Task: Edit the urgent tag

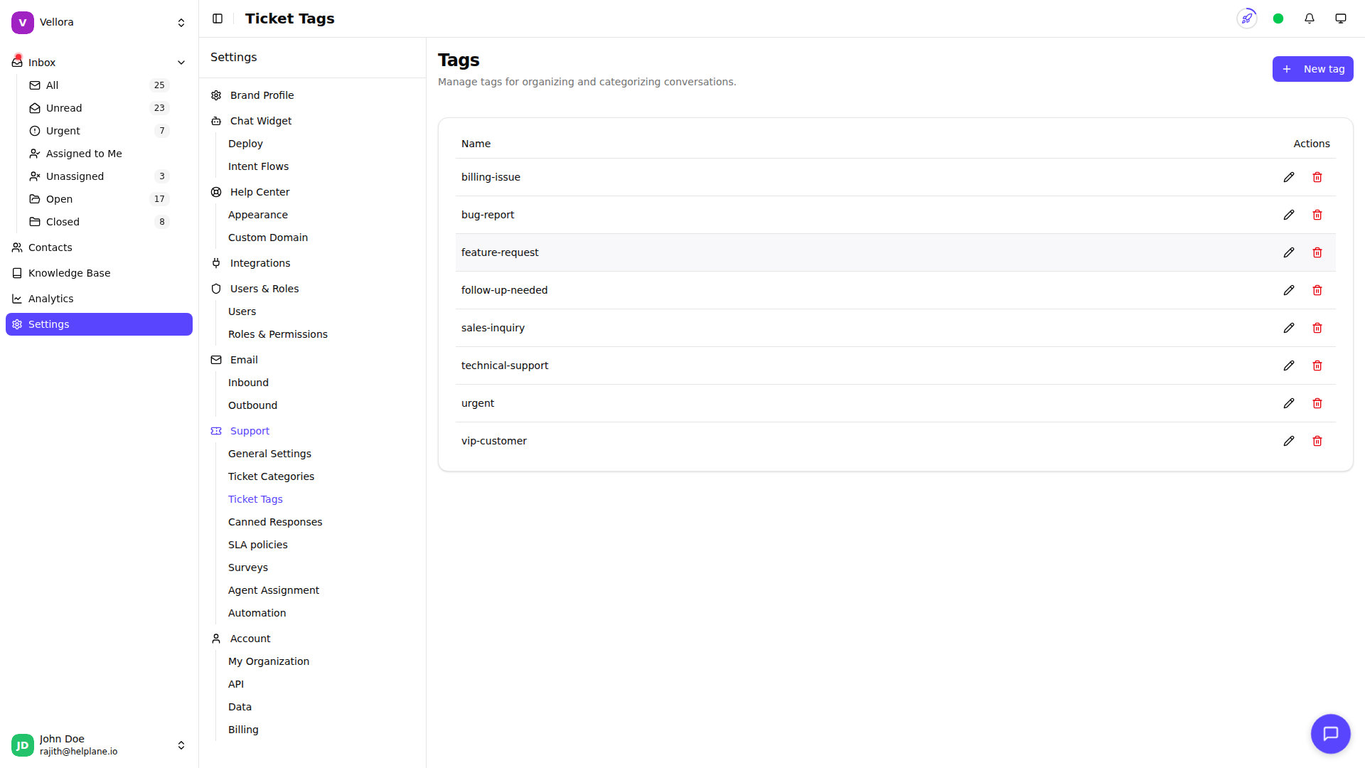Action: [1289, 403]
